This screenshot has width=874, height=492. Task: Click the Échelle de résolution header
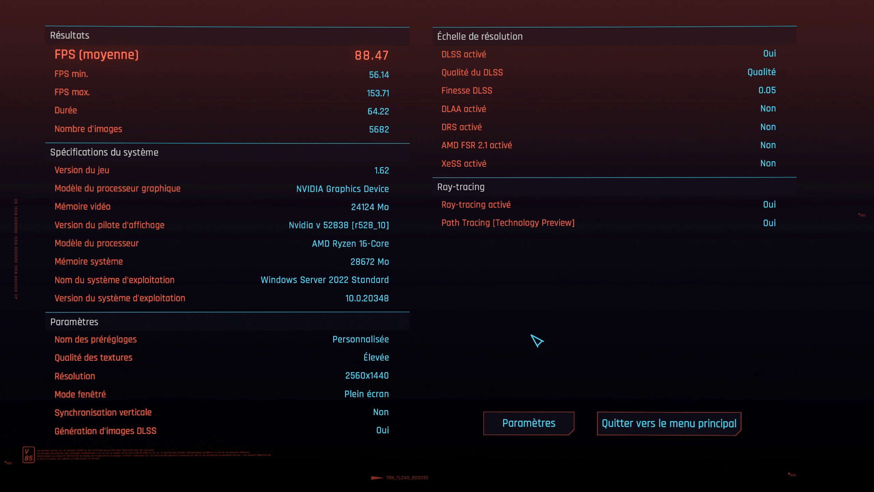coord(480,37)
